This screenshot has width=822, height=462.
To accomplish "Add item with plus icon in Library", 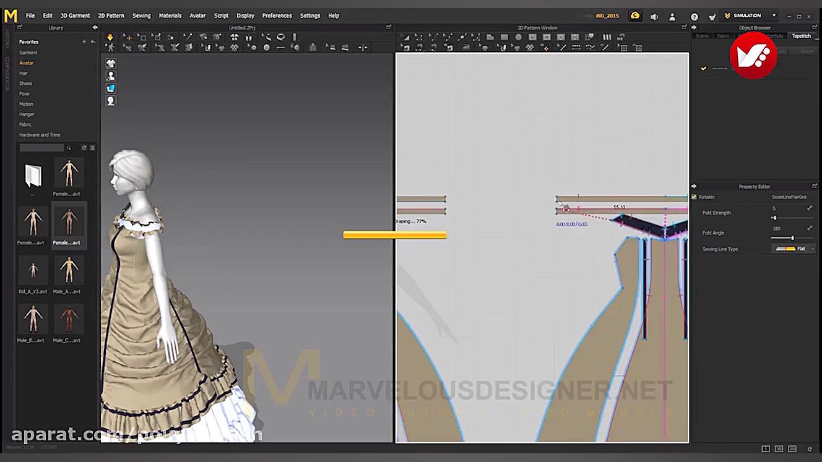I will tap(84, 41).
